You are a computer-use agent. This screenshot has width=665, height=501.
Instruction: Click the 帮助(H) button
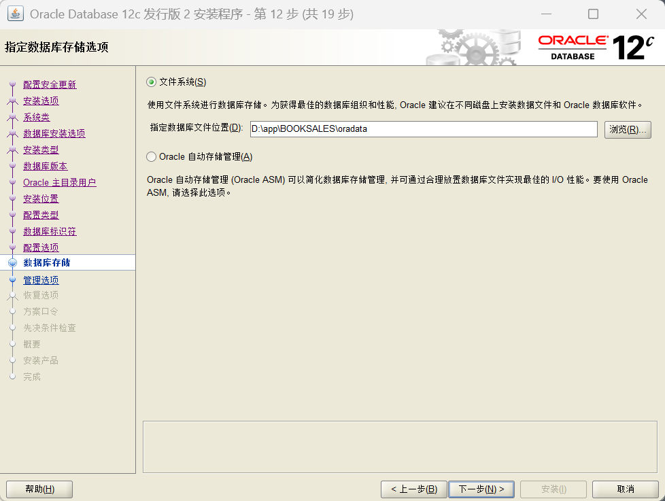39,489
